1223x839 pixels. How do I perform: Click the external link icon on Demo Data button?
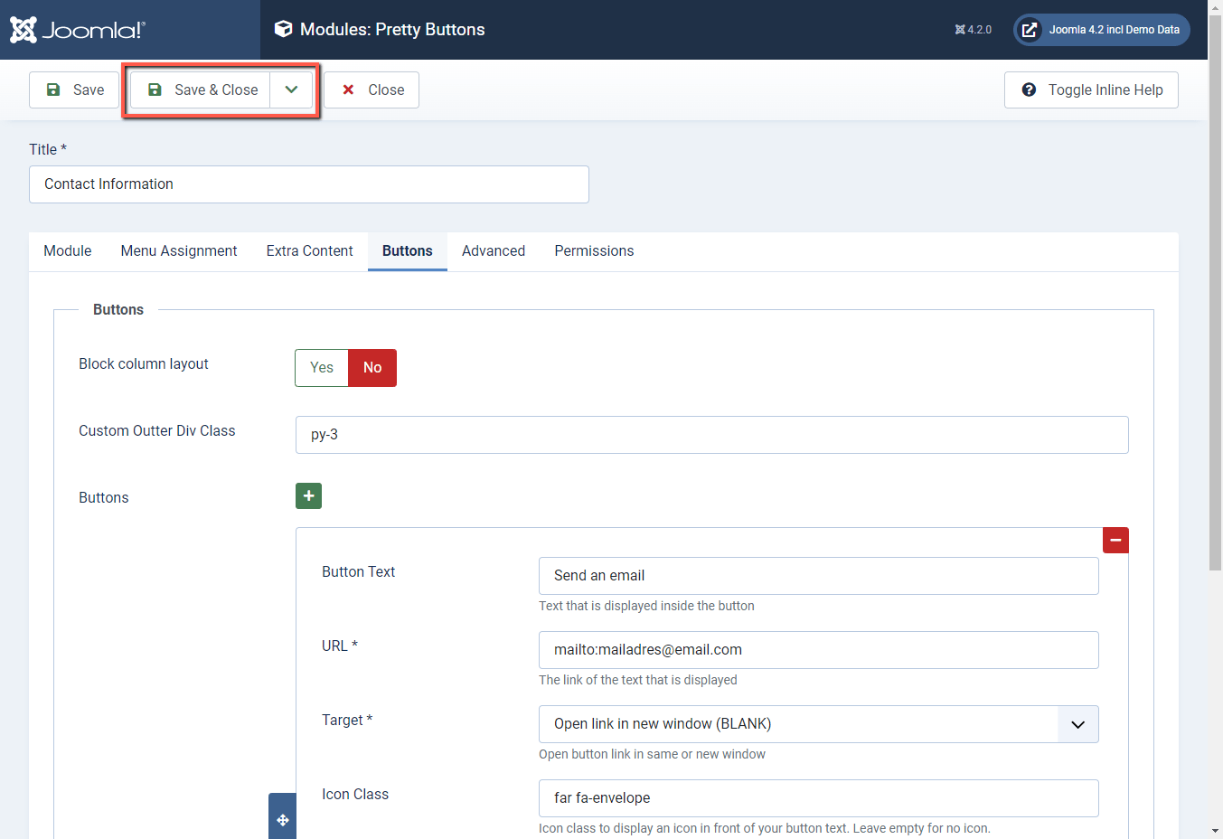(1029, 29)
